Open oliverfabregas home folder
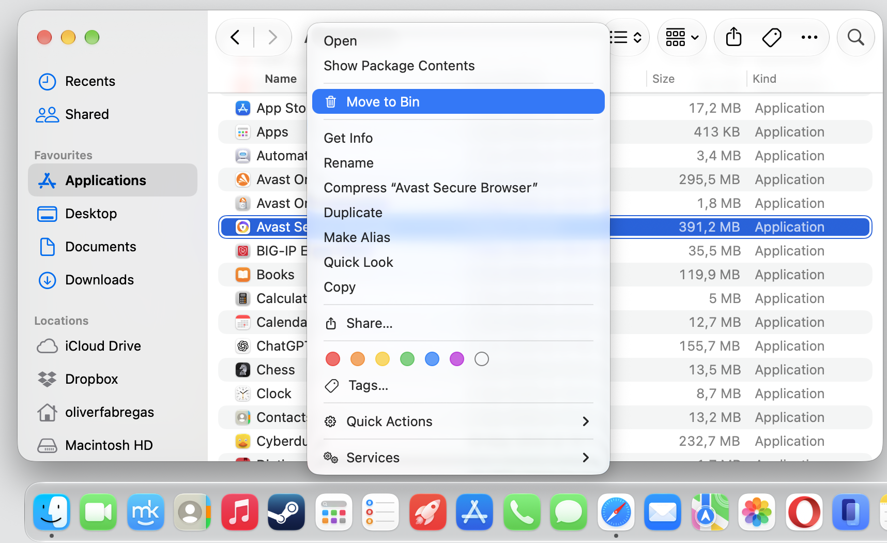The height and width of the screenshot is (543, 887). (113, 412)
